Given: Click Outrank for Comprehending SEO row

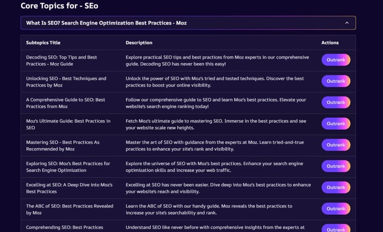Looking at the screenshot, I should tap(336, 229).
